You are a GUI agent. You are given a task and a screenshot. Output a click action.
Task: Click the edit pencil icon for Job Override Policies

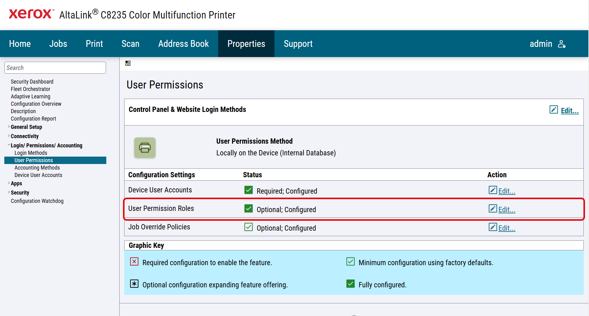pyautogui.click(x=493, y=227)
